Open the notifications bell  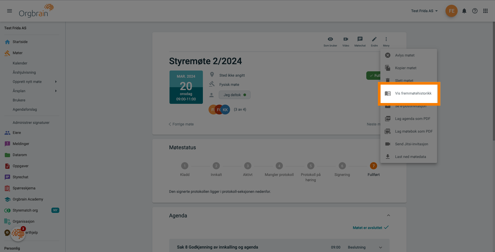pyautogui.click(x=464, y=11)
